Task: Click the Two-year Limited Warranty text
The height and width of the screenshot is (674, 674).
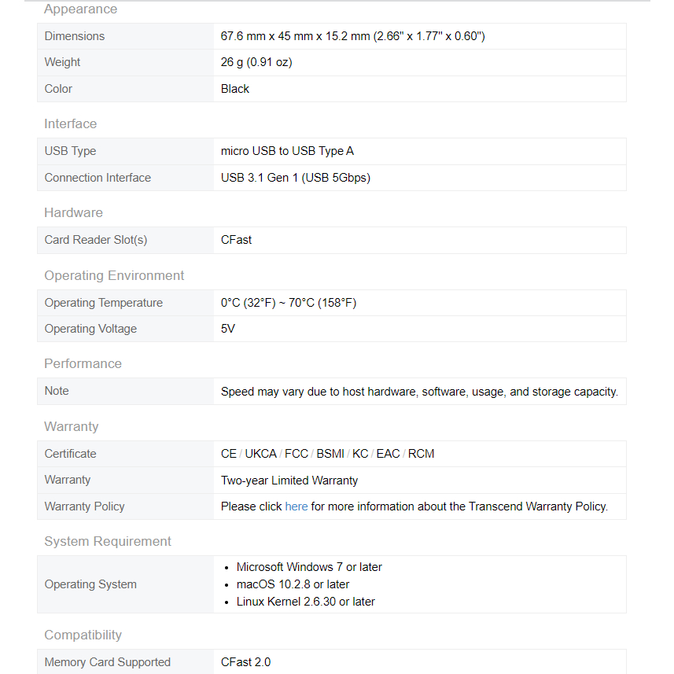Action: click(289, 480)
